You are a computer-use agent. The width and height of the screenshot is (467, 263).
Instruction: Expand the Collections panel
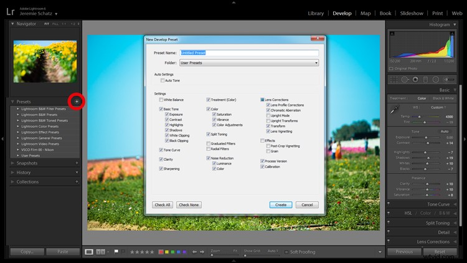coord(12,181)
